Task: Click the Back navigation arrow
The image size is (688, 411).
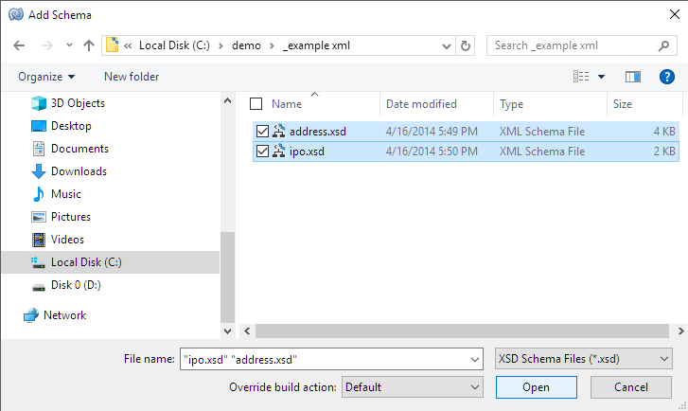Action: click(x=19, y=45)
